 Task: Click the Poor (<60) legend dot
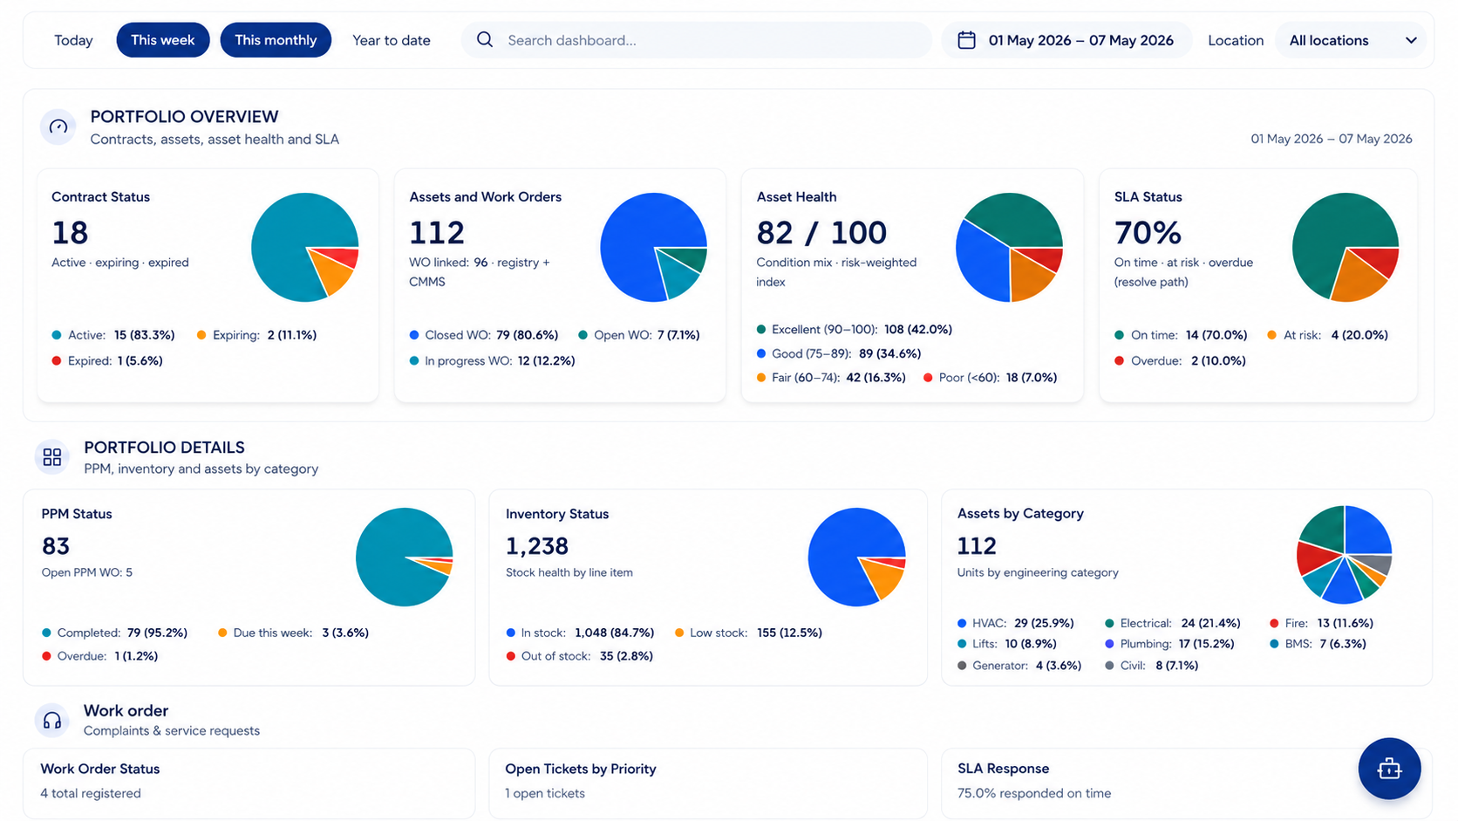point(928,378)
